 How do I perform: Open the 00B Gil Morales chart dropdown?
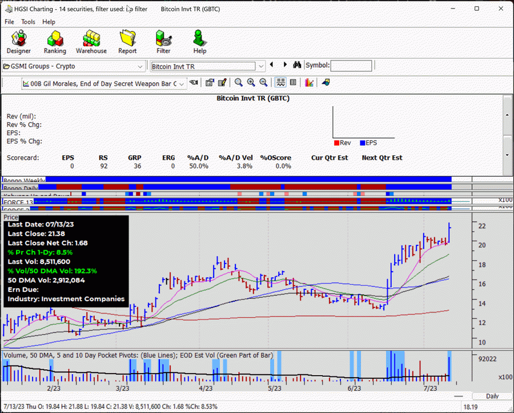pos(182,84)
